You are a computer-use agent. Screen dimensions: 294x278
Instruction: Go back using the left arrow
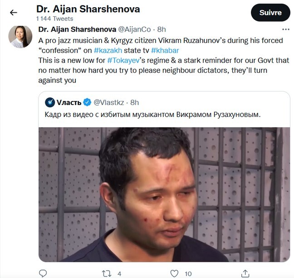[x=14, y=13]
